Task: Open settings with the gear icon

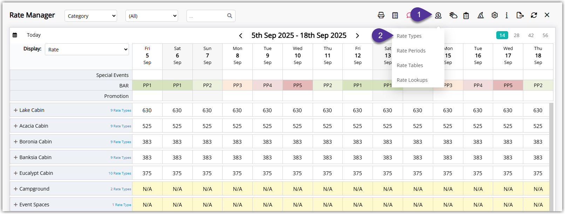Action: (495, 15)
